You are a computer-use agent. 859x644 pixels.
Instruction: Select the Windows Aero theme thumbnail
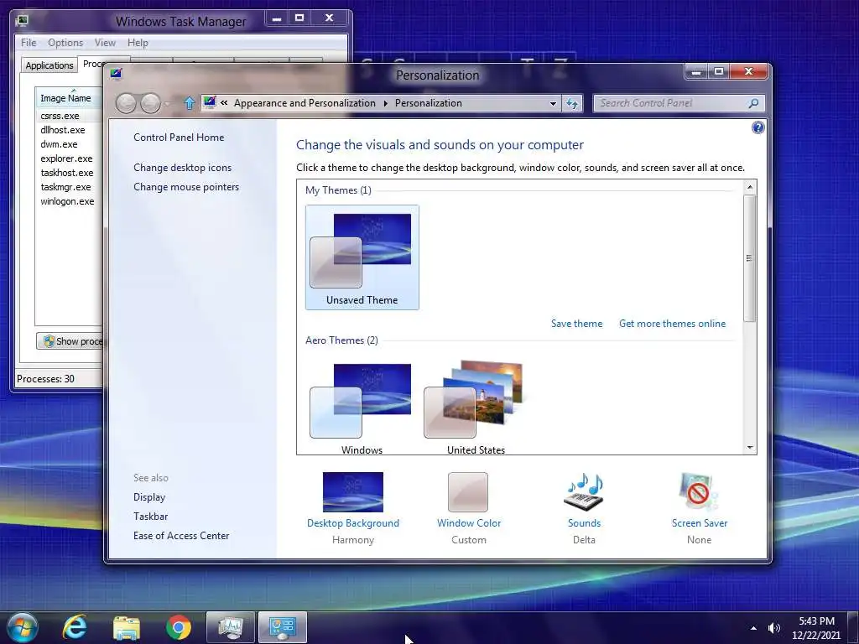point(362,408)
